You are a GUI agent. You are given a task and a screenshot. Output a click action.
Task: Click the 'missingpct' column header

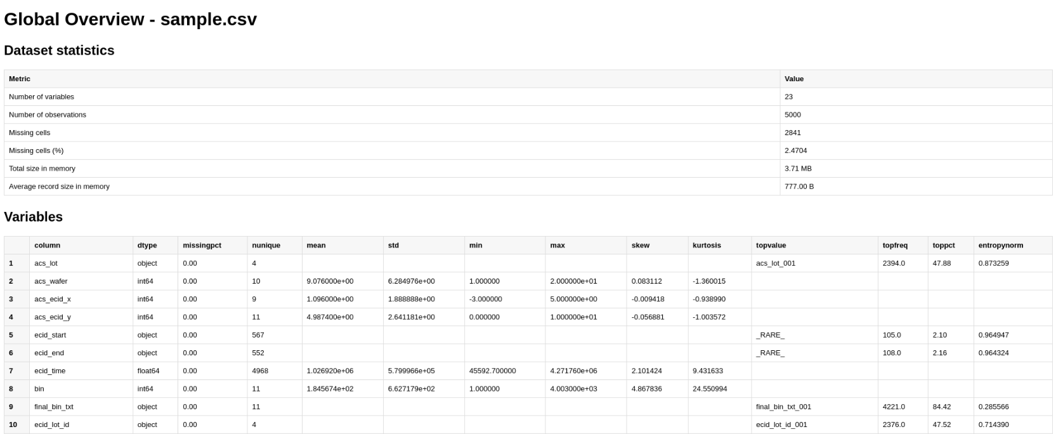click(x=202, y=246)
